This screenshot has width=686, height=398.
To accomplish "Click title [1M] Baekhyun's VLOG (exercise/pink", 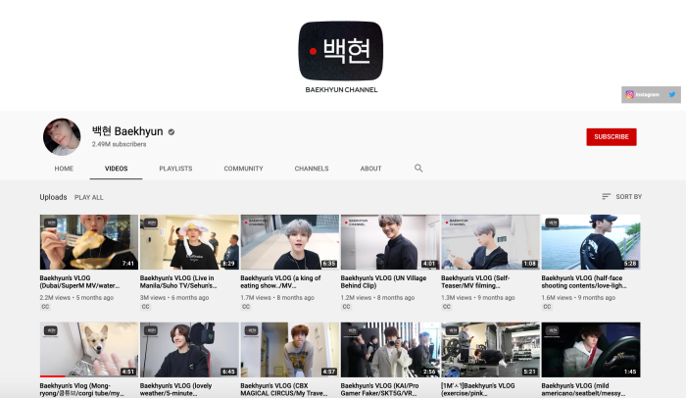I will [x=478, y=390].
